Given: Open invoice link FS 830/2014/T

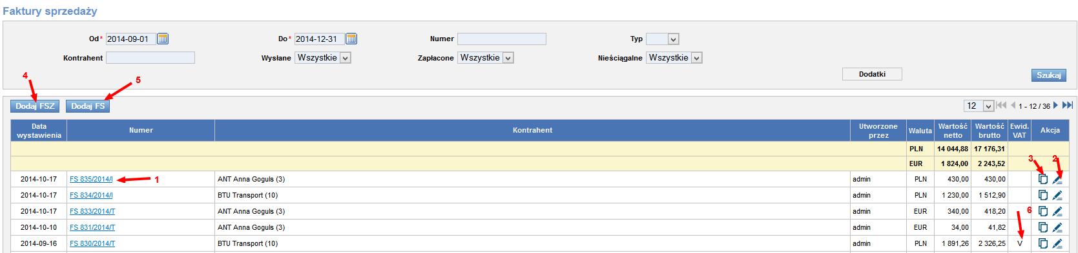Looking at the screenshot, I should 92,243.
